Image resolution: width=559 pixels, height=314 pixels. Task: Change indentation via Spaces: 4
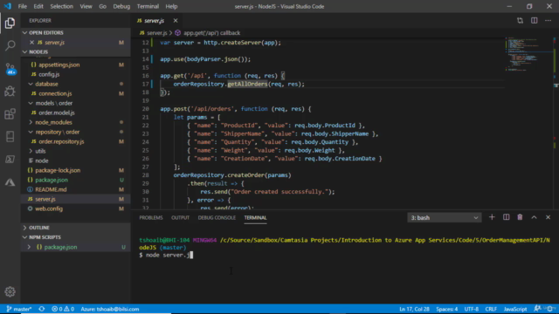pos(446,309)
